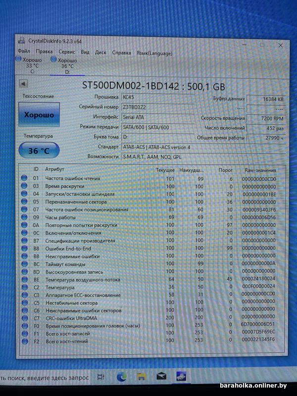The height and width of the screenshot is (396, 297).
Task: Click the power-on count 452 раз
Action: (x=266, y=128)
